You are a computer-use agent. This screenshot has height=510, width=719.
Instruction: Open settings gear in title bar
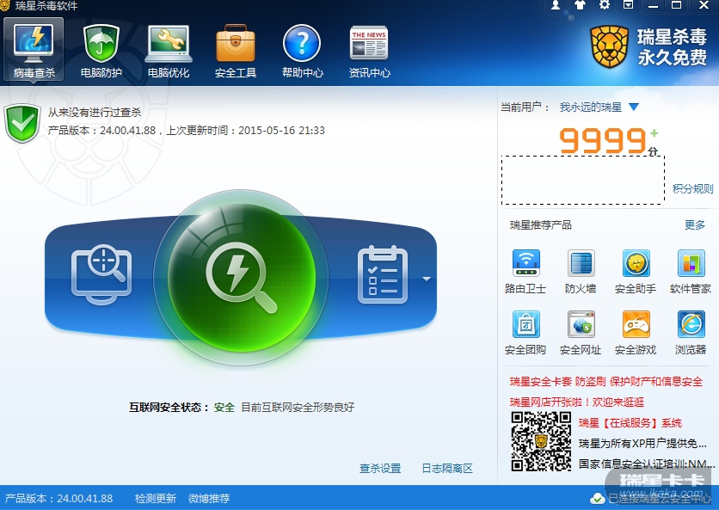605,5
